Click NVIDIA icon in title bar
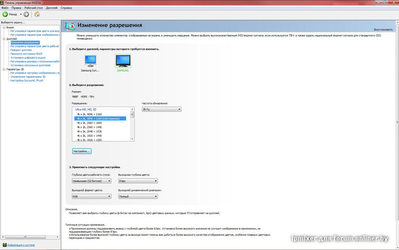Screen dimensions: 399x250 (2, 2)
